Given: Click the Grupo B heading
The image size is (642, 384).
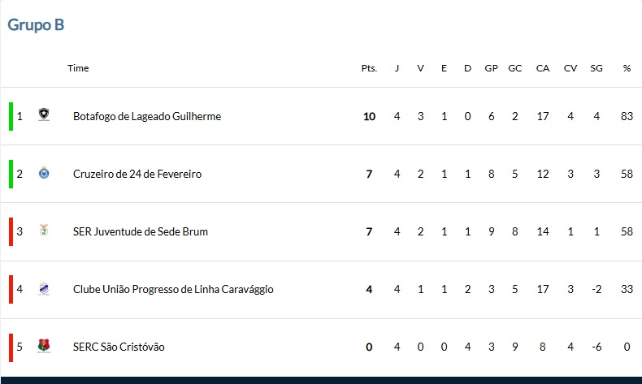Looking at the screenshot, I should (36, 25).
